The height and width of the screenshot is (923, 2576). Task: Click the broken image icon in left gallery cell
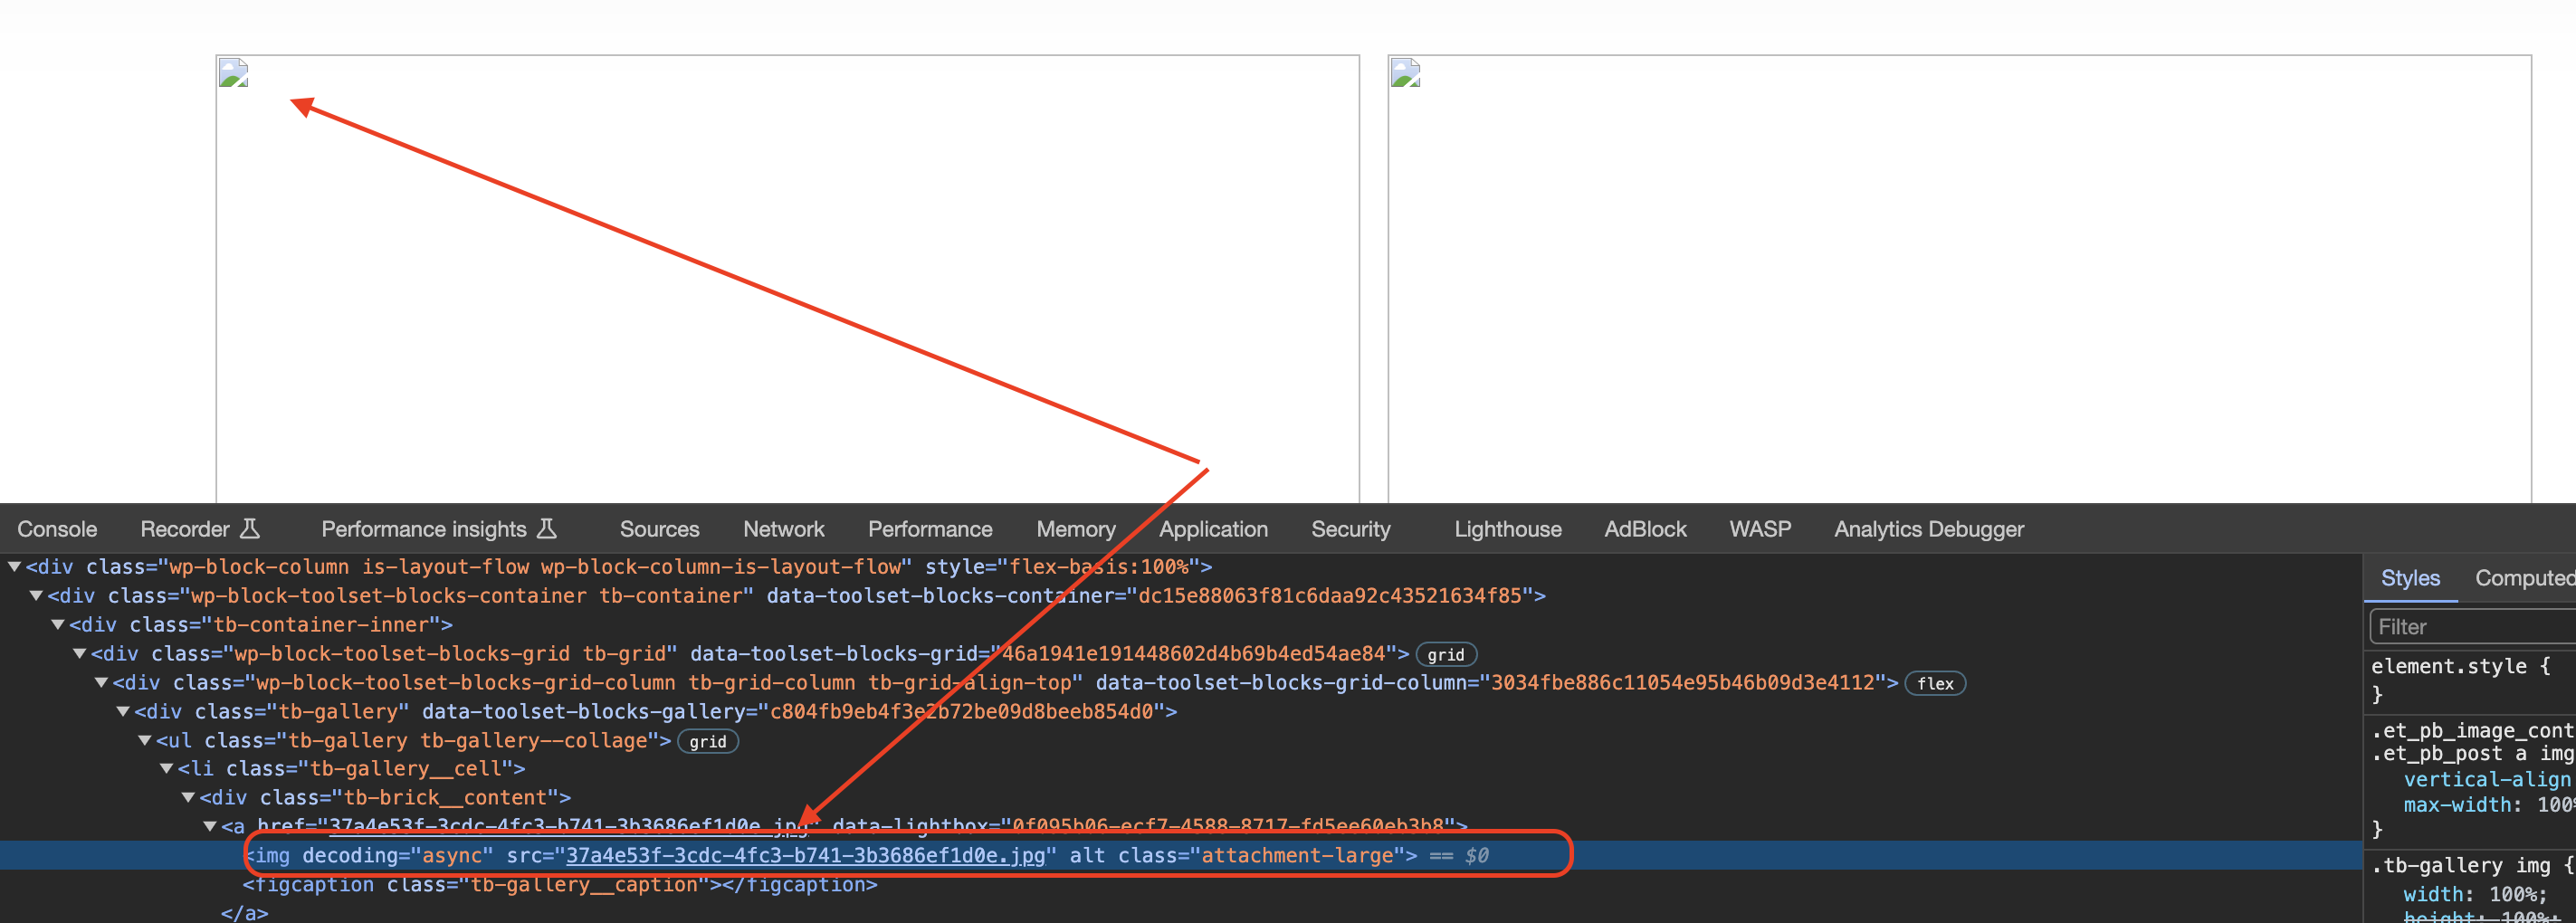point(233,73)
